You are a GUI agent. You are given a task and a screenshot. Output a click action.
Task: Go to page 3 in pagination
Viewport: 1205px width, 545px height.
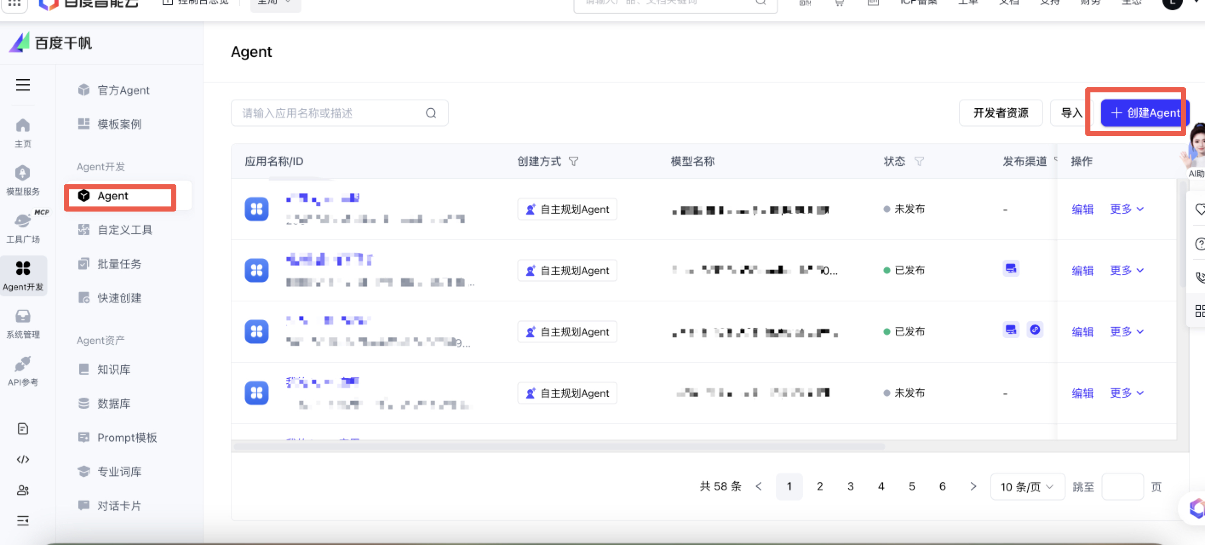tap(850, 487)
